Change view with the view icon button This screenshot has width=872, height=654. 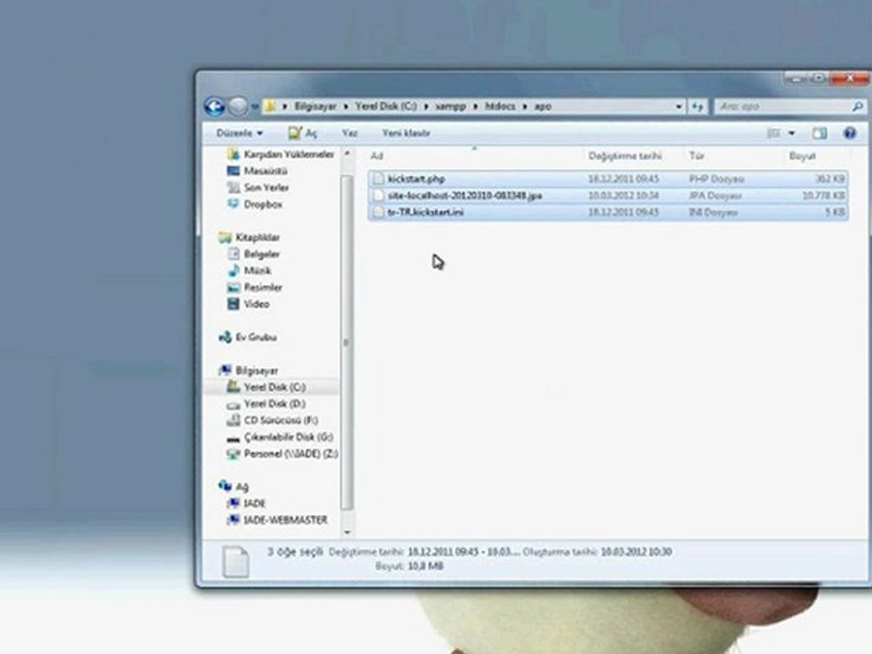coord(773,133)
